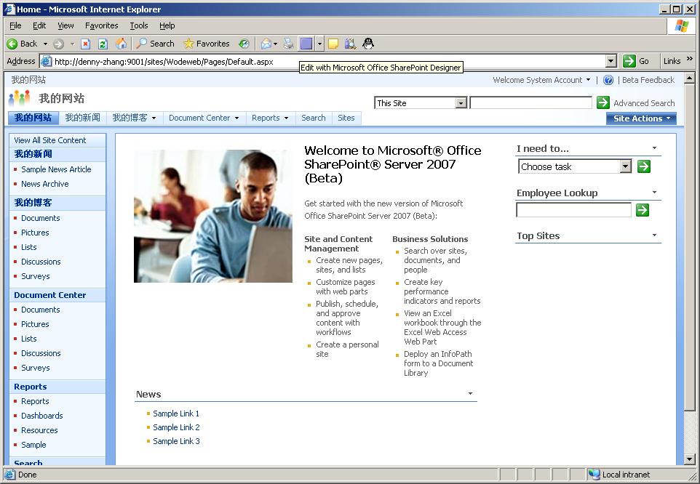The image size is (700, 484).
Task: Click the SharePoint help question icon
Action: pos(608,80)
